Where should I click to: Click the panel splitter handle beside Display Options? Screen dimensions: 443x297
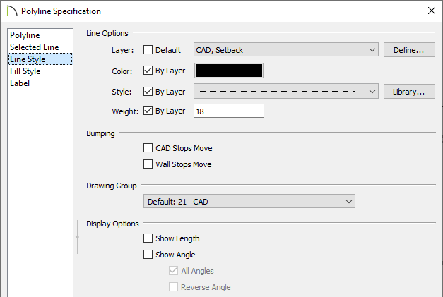point(78,237)
